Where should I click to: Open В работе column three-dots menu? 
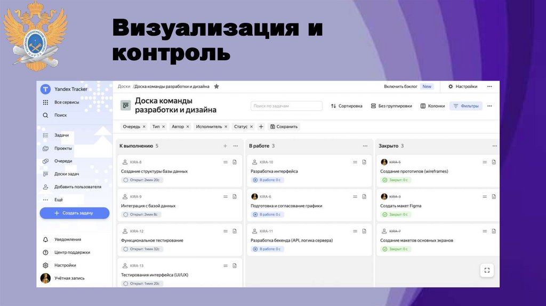[x=365, y=146]
